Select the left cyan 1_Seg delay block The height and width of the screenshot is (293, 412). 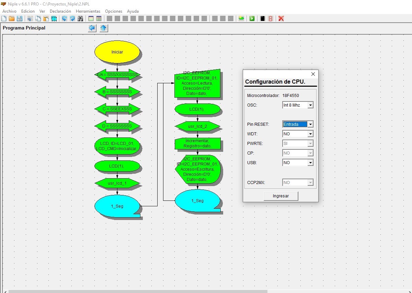(x=117, y=206)
